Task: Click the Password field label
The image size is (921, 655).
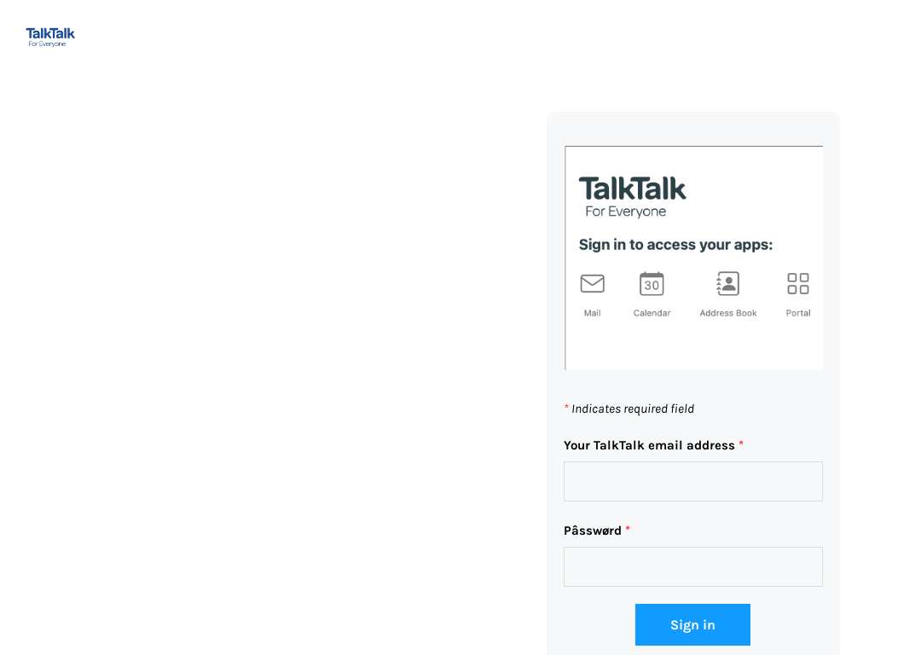Action: pyautogui.click(x=592, y=530)
